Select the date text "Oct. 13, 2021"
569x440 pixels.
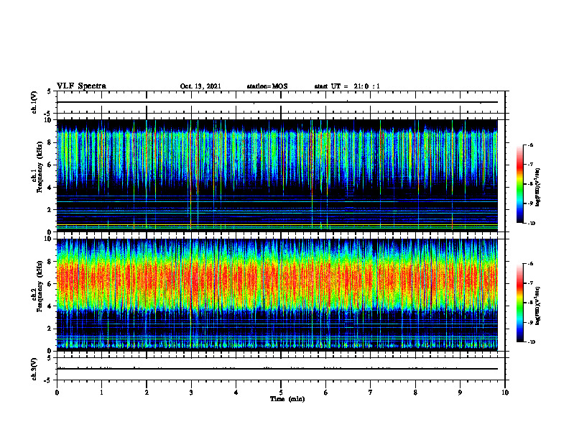click(200, 86)
